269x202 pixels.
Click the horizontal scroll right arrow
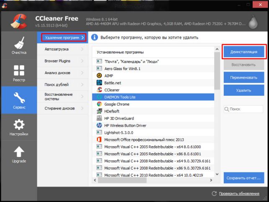click(x=211, y=180)
